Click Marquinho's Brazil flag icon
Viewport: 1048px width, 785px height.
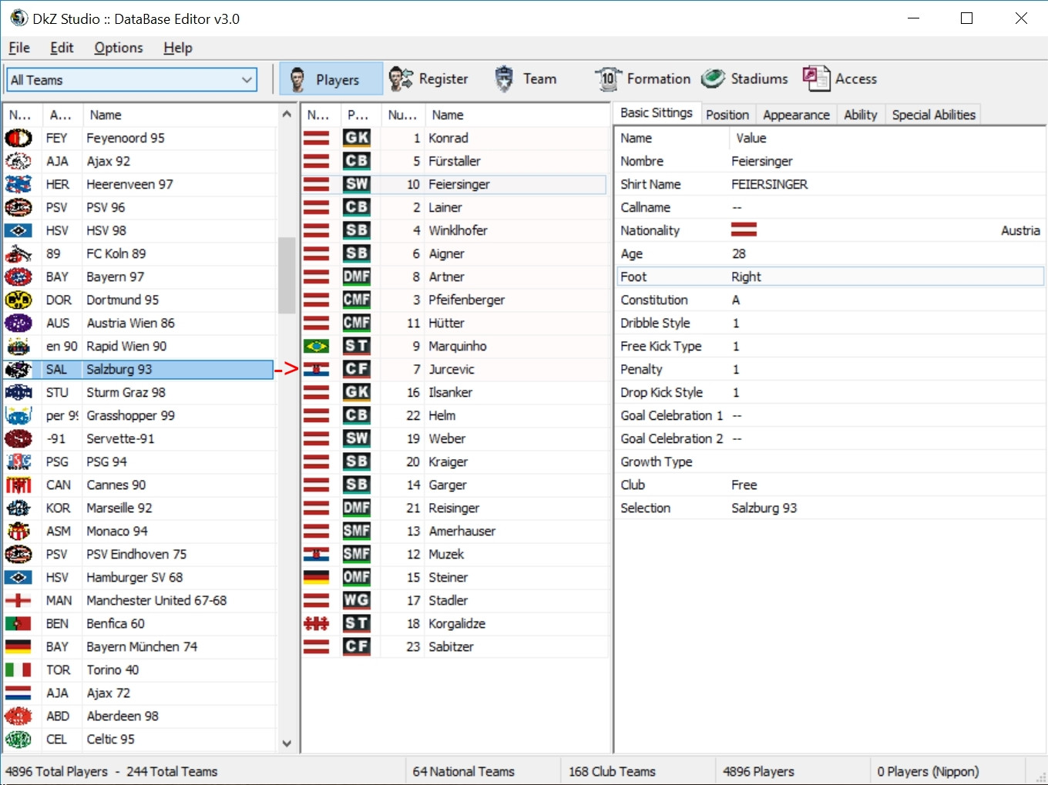pos(316,346)
